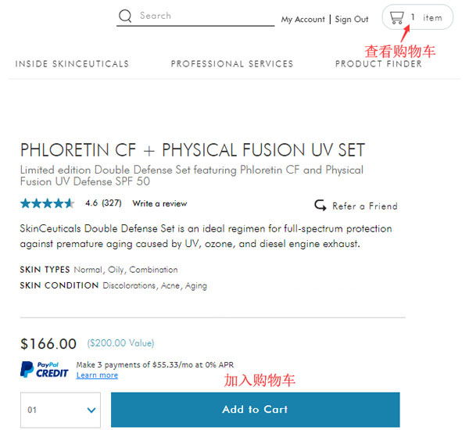
Task: Open the 01 quantity selector
Action: [60, 410]
